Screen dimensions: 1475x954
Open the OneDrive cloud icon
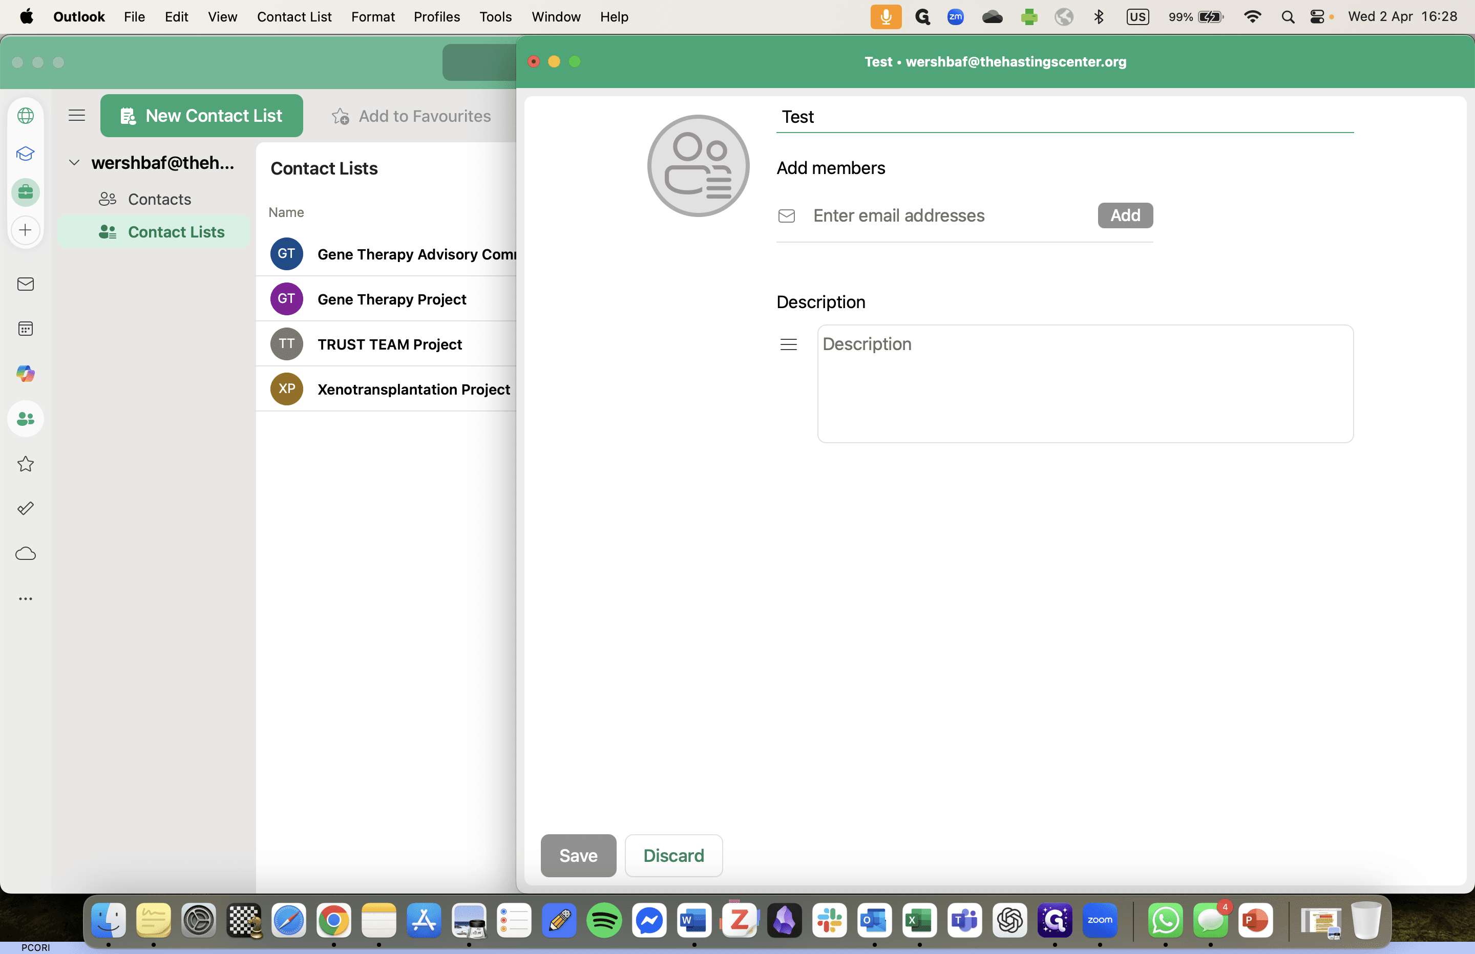click(x=26, y=554)
